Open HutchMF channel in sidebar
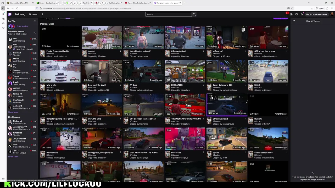The image size is (335, 188). point(22,54)
